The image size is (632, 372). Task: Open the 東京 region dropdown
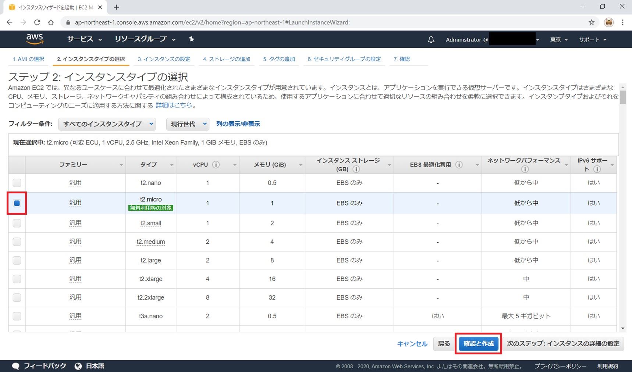[x=559, y=39]
